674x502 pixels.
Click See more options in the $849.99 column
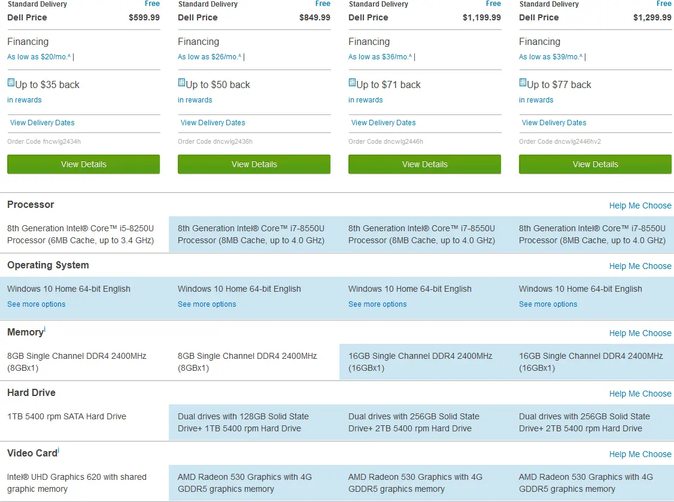point(207,304)
